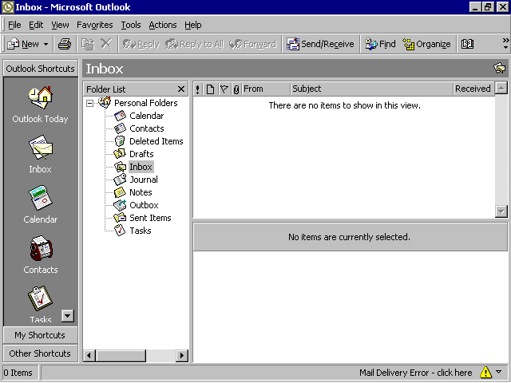Open the Help menu
511x383 pixels.
click(x=193, y=25)
